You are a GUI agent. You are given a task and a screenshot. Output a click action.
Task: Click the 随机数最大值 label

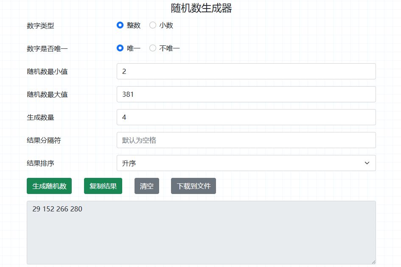(47, 95)
